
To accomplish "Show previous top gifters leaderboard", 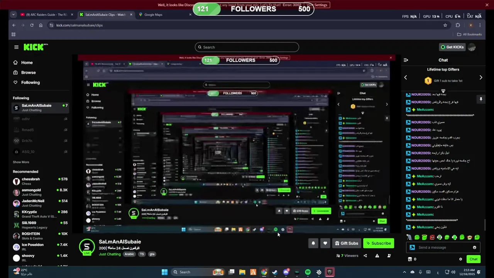I will pos(405,78).
